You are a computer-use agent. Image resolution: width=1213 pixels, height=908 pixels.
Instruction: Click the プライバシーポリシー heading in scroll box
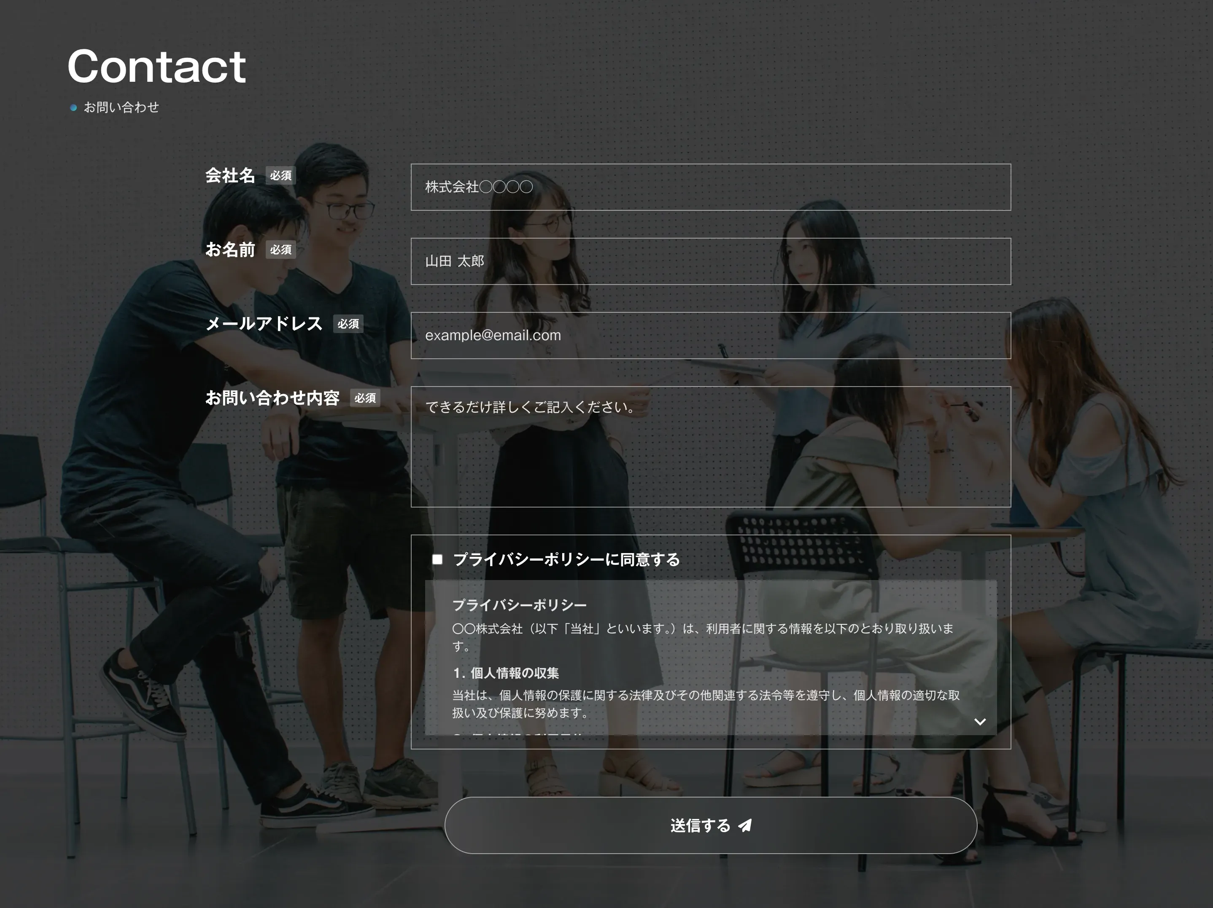click(519, 605)
